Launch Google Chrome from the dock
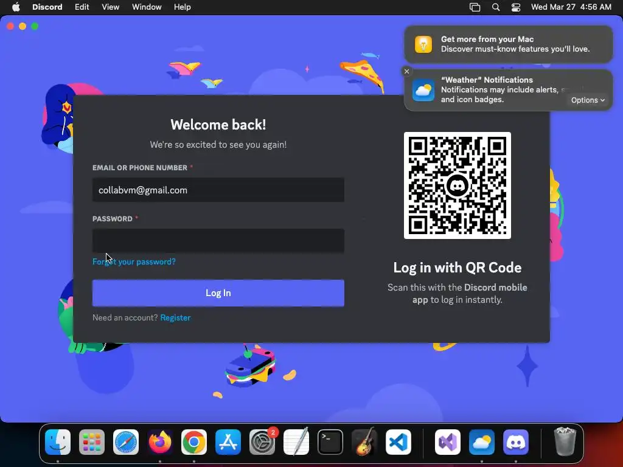 tap(194, 442)
